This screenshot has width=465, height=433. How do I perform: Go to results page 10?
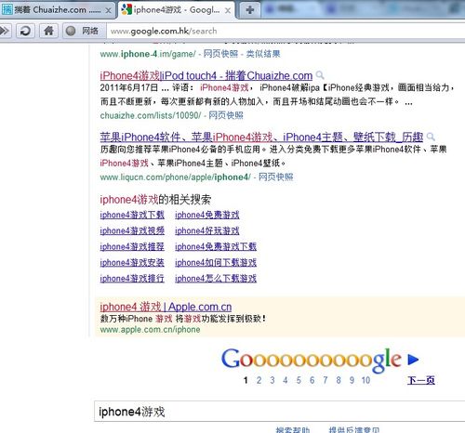(365, 380)
